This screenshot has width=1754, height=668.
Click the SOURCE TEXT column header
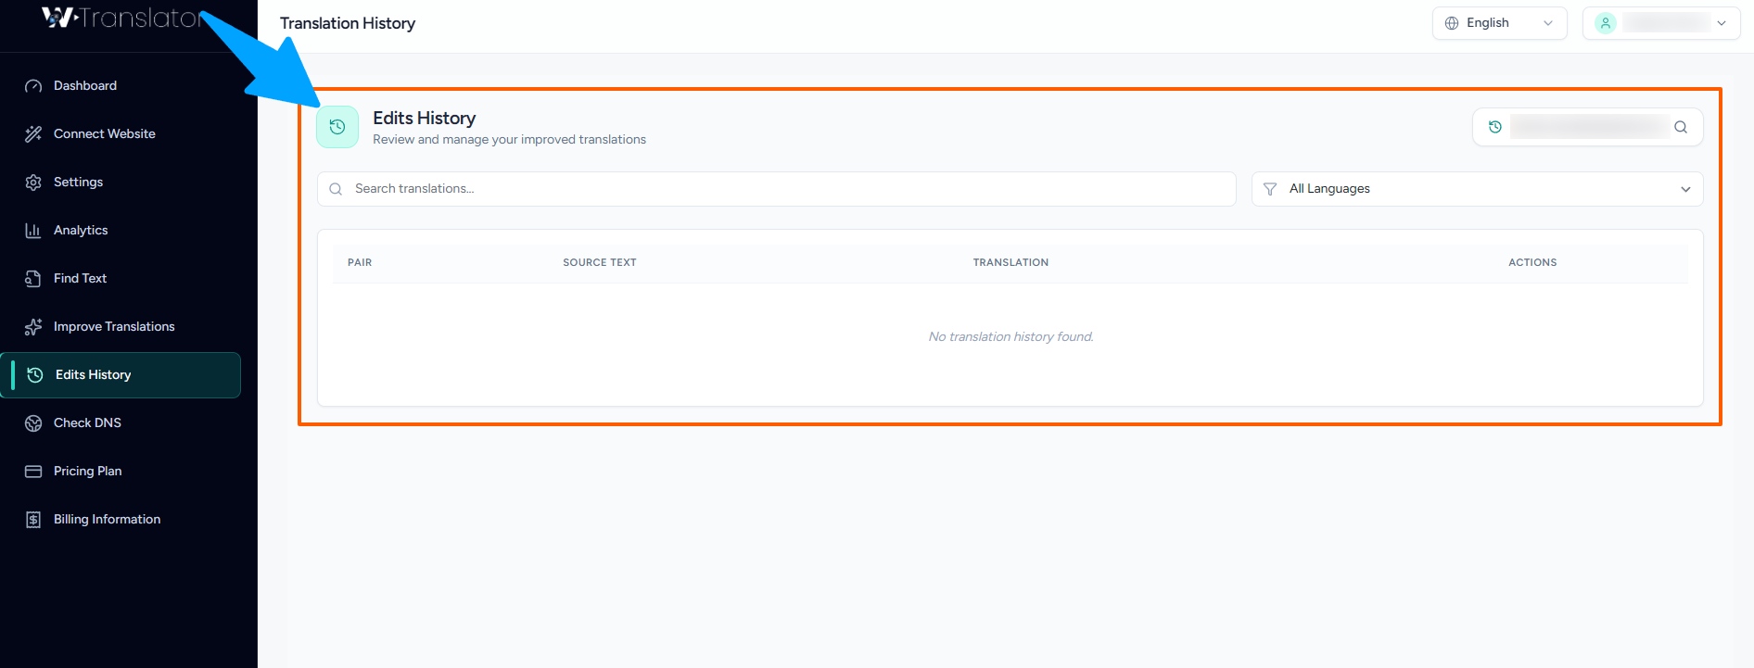click(x=599, y=263)
